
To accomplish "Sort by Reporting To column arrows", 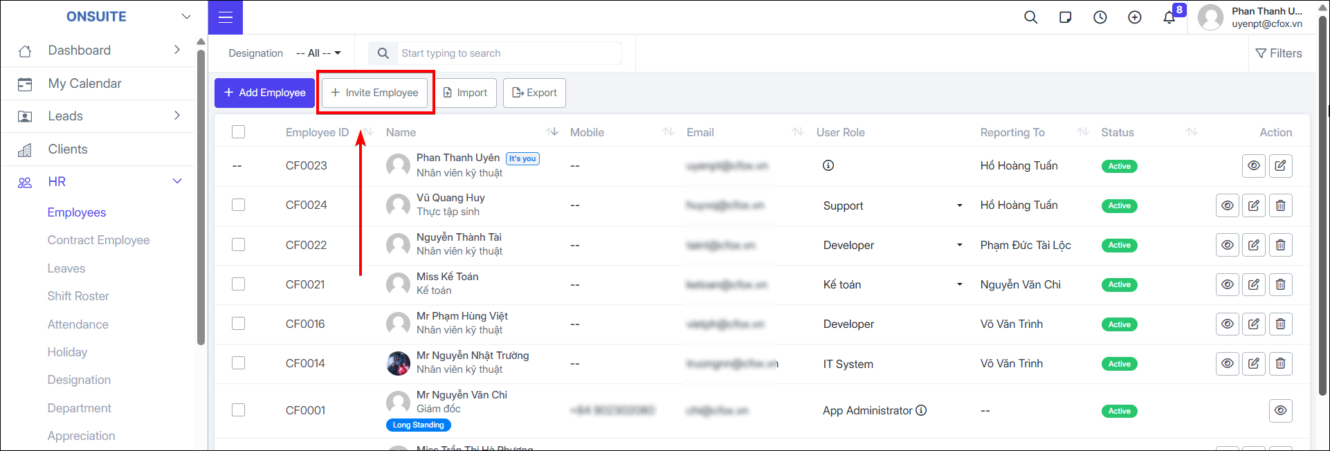I will coord(1083,131).
